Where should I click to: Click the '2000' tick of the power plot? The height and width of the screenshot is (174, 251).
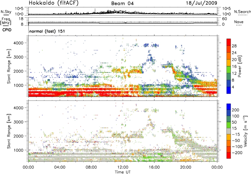point(19,71)
